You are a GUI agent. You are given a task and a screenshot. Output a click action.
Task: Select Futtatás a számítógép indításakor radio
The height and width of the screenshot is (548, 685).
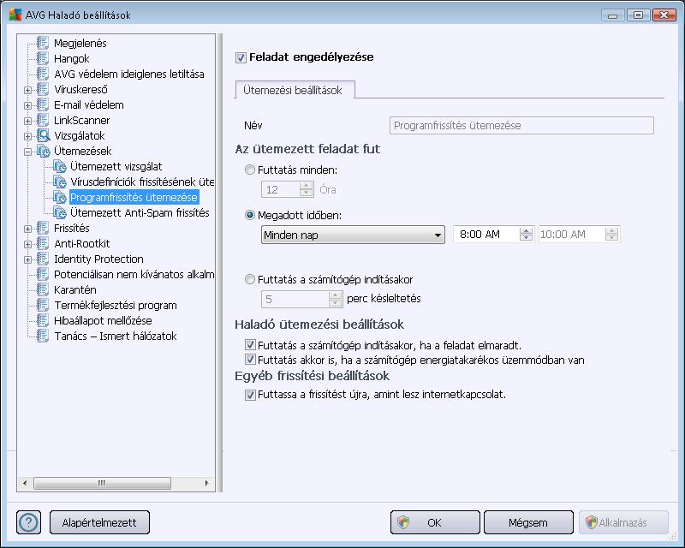250,279
